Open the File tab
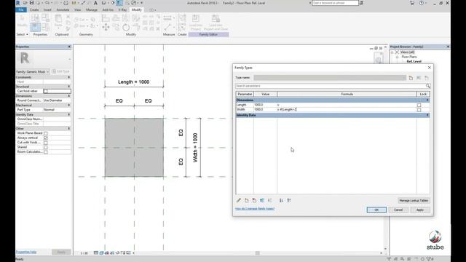Screen dimensions: 466x262 pos(21,9)
